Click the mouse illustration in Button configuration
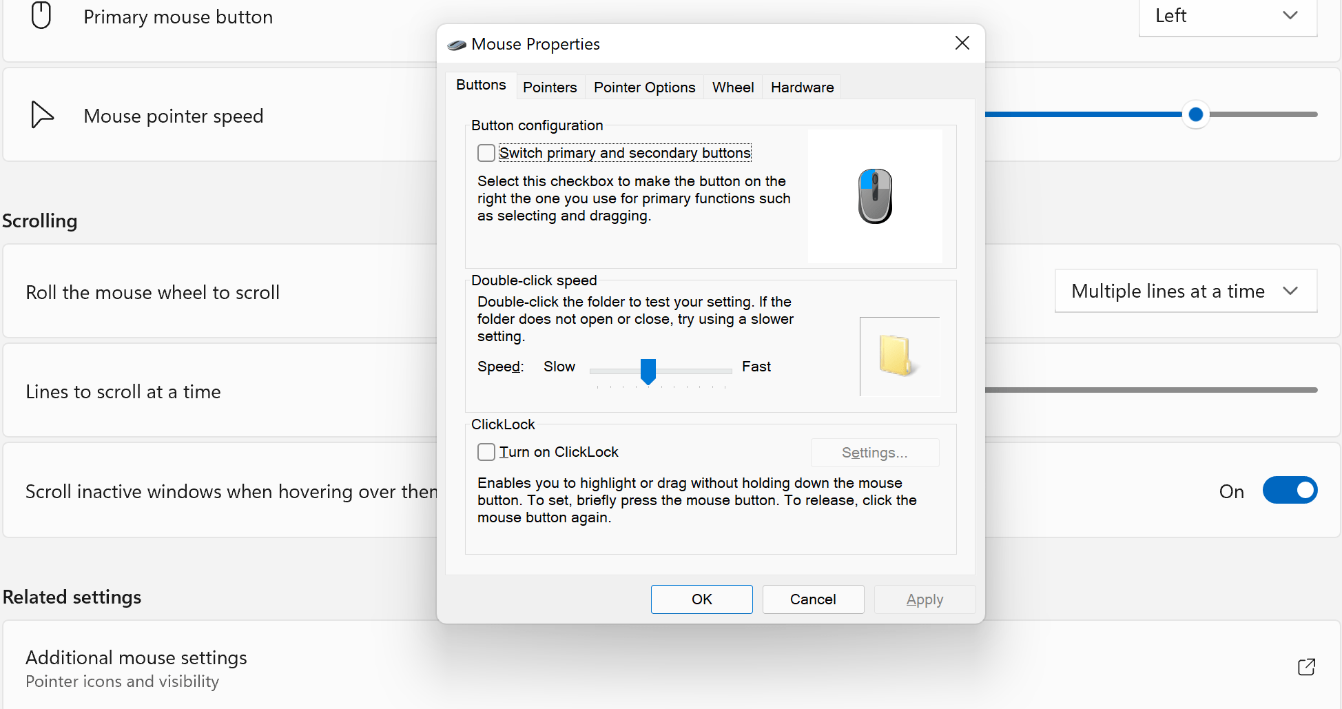Viewport: 1342px width, 709px height. pyautogui.click(x=875, y=196)
